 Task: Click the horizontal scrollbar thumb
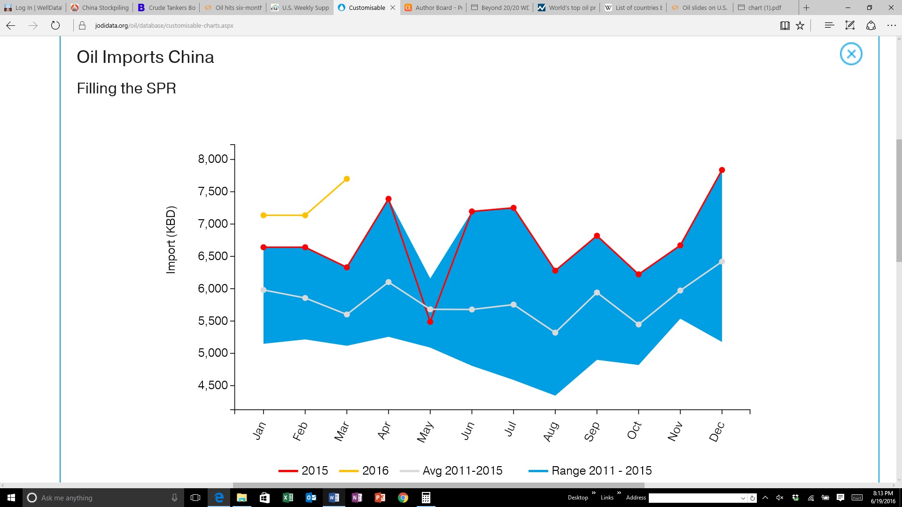tap(439, 485)
